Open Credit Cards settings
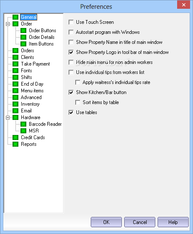This screenshot has height=234, width=193. point(33,137)
